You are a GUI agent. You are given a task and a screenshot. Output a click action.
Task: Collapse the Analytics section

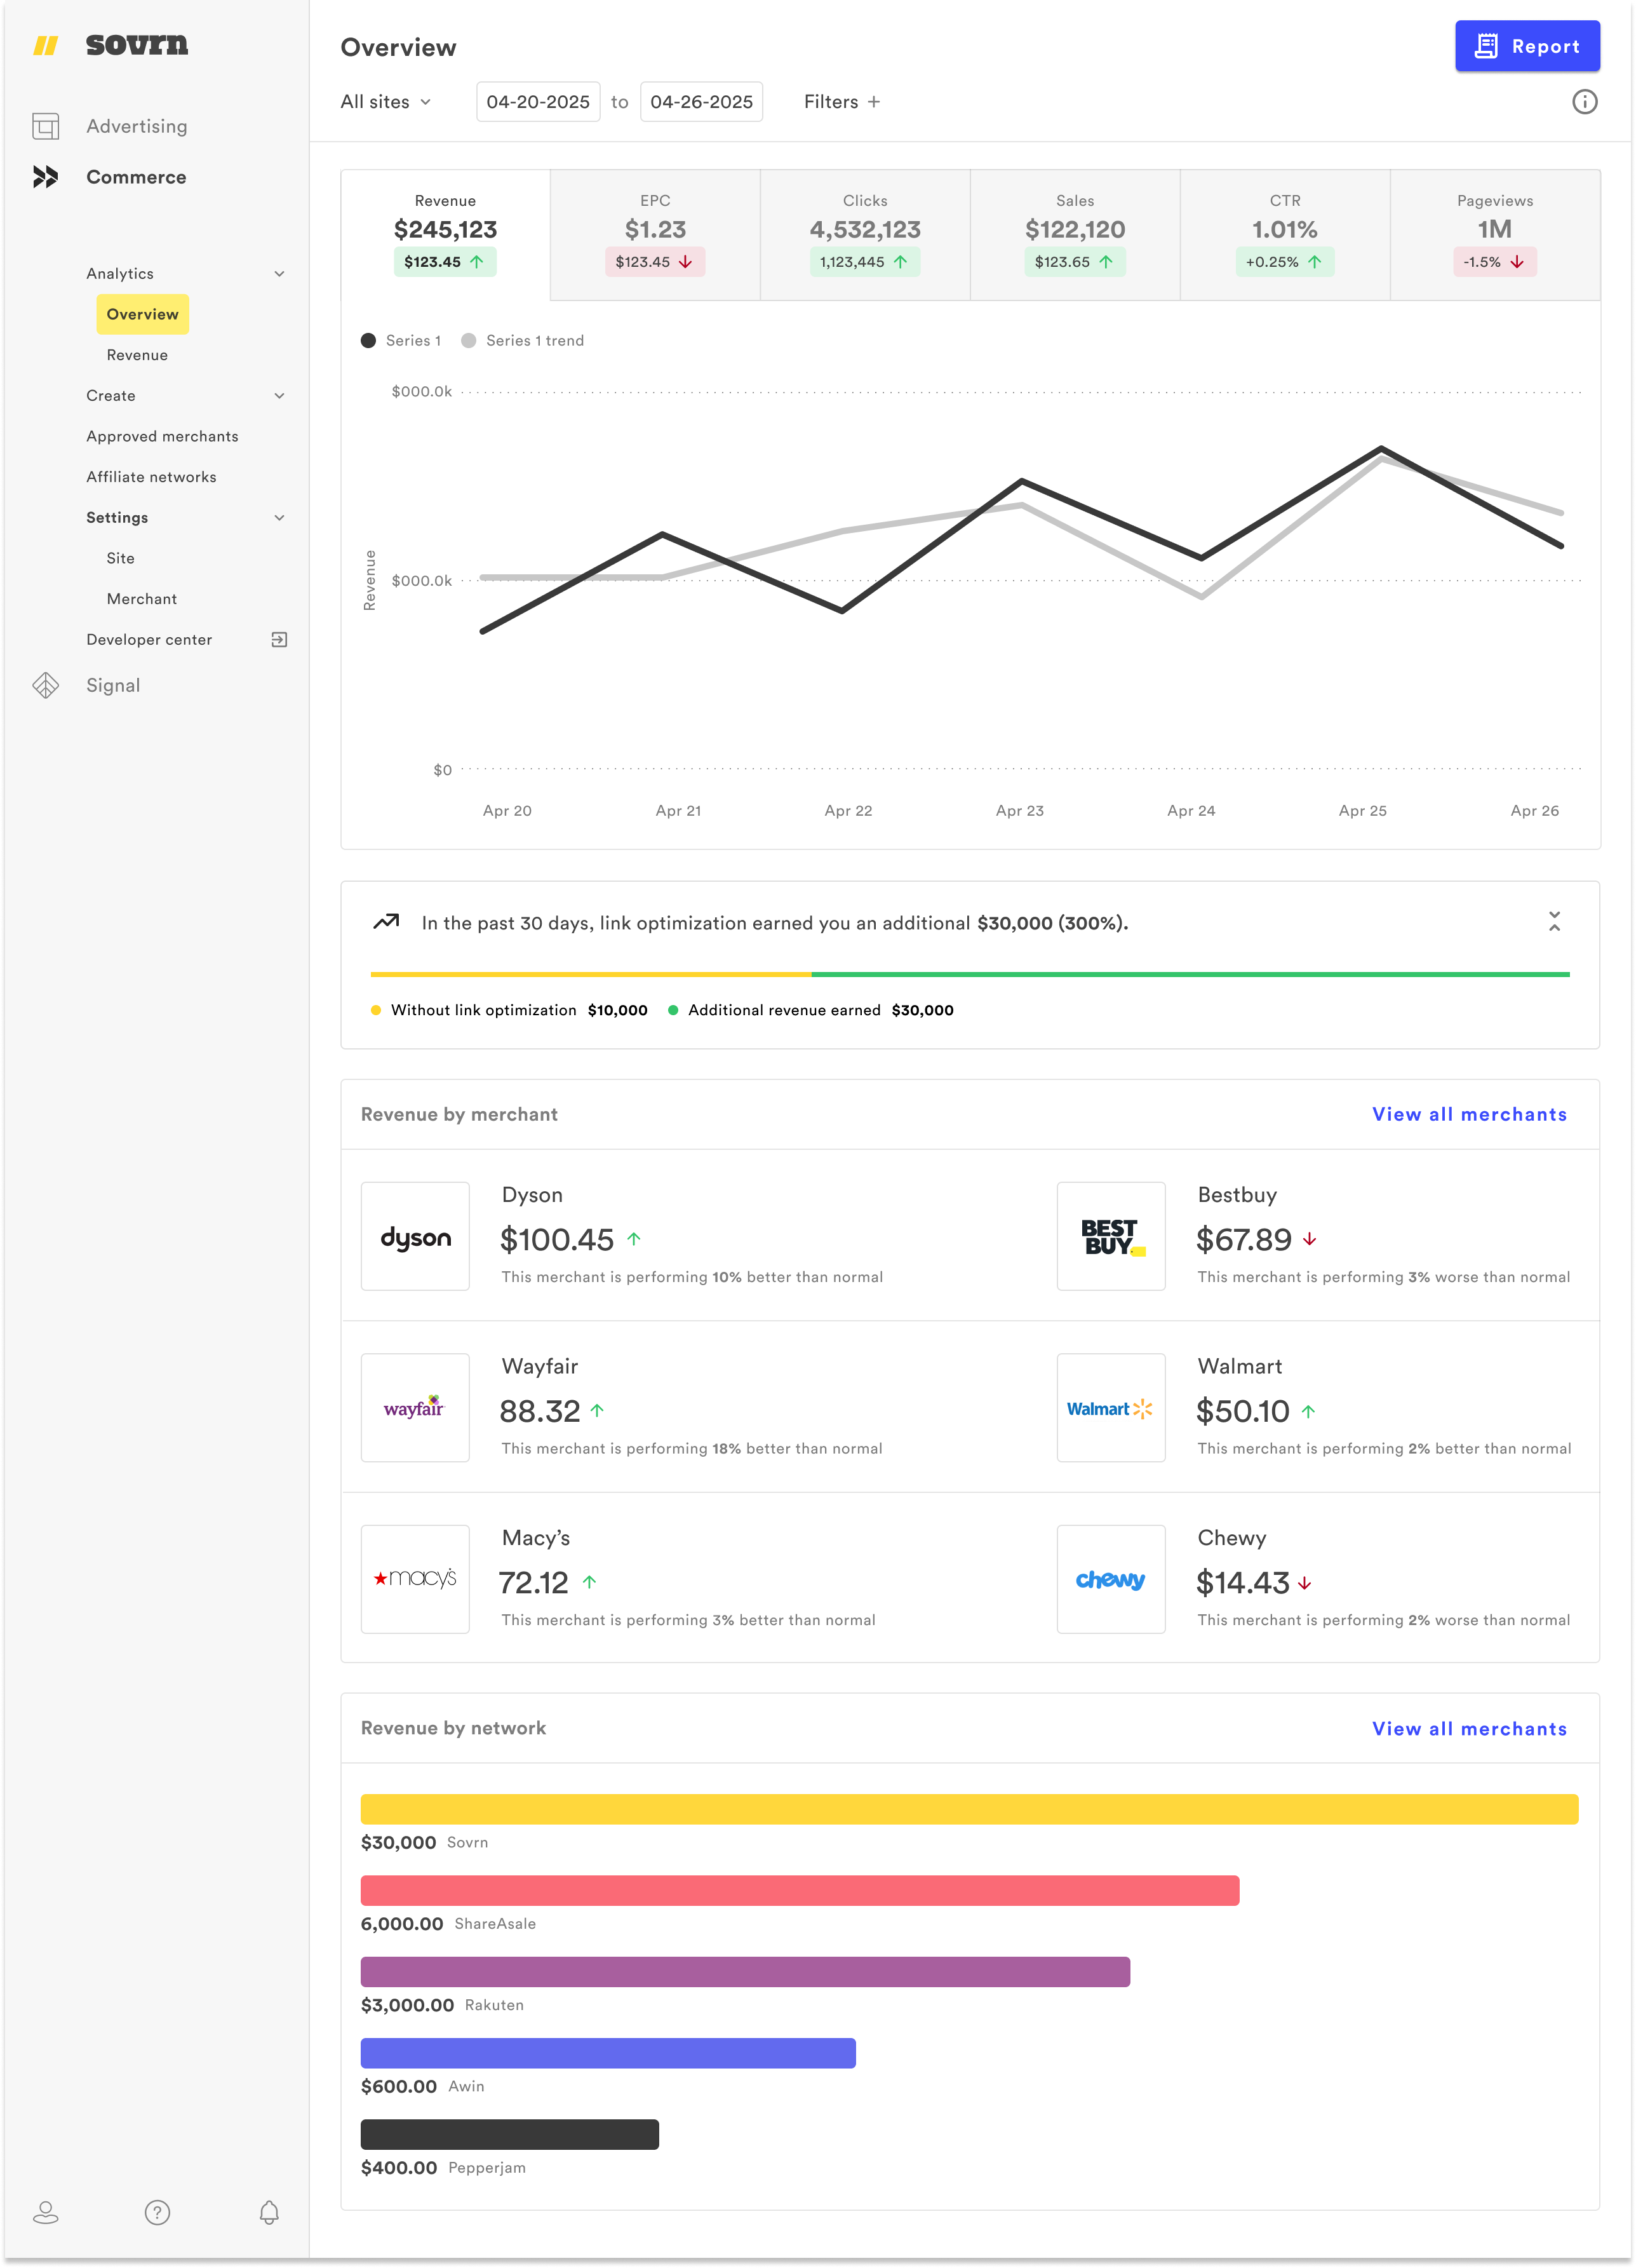click(280, 273)
